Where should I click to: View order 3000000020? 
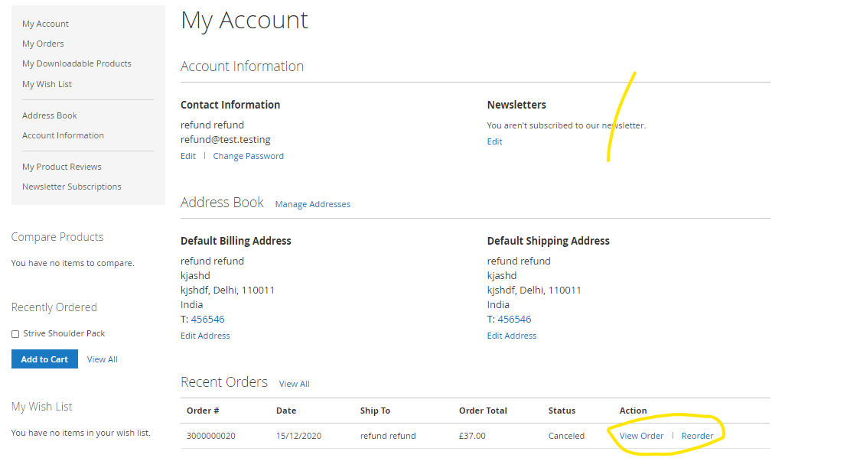[641, 436]
